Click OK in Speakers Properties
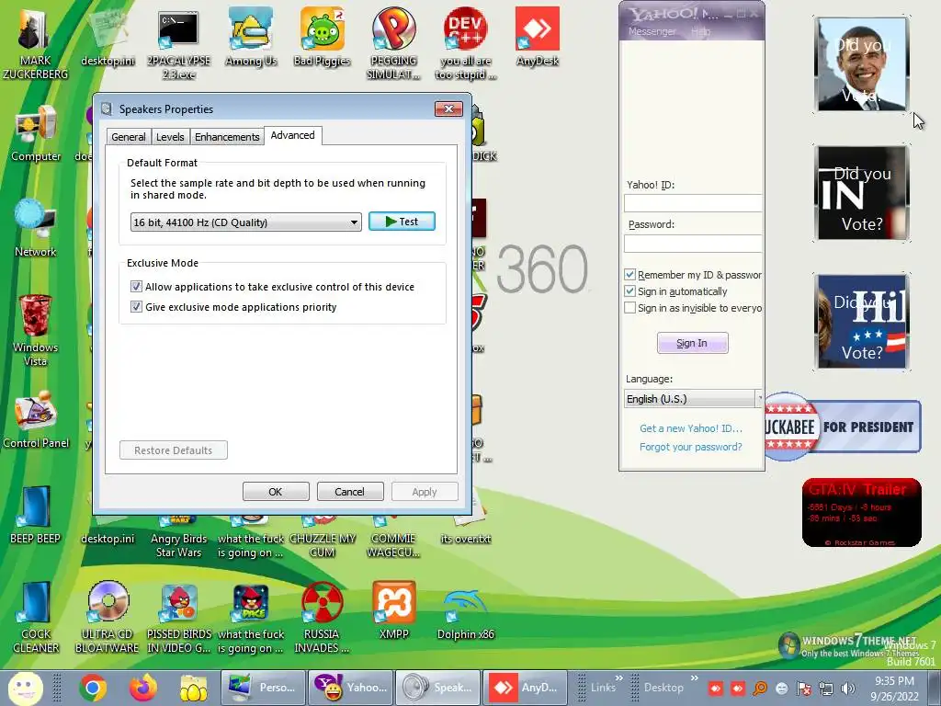 point(276,492)
